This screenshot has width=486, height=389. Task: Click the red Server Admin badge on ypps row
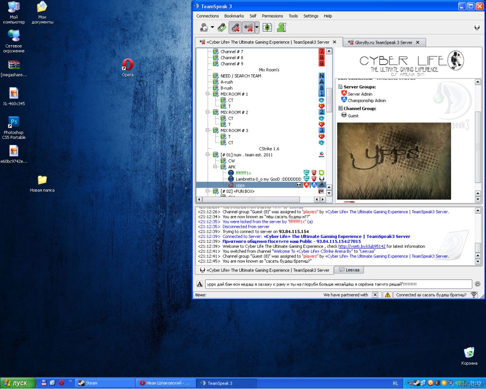pyautogui.click(x=306, y=185)
